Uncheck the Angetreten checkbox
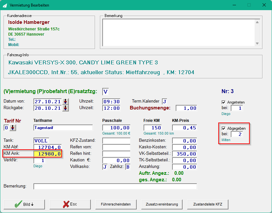The height and width of the screenshot is (213, 272). 223,102
